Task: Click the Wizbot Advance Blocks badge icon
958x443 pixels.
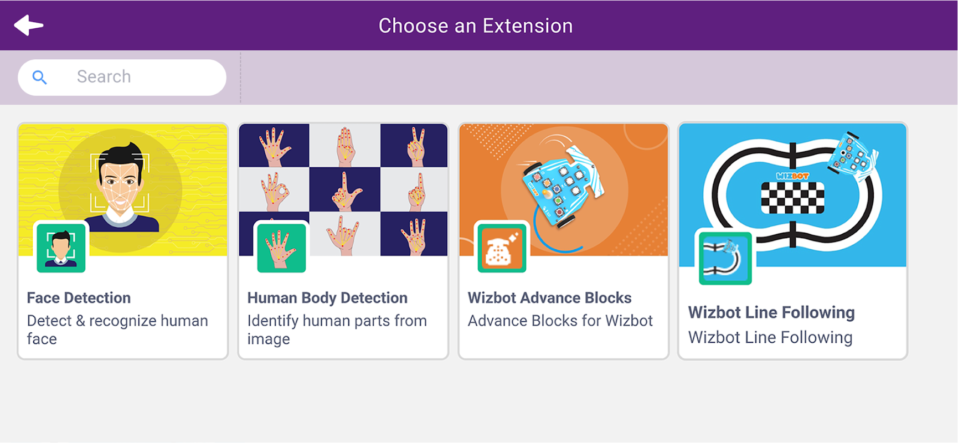Action: click(x=502, y=248)
